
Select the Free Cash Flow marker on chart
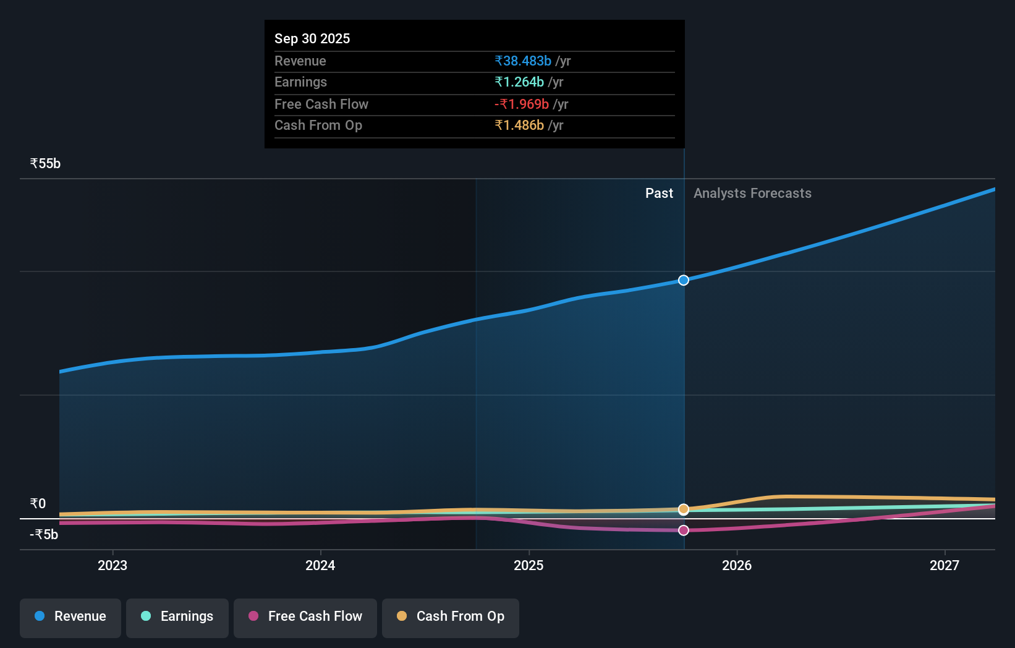(x=683, y=530)
